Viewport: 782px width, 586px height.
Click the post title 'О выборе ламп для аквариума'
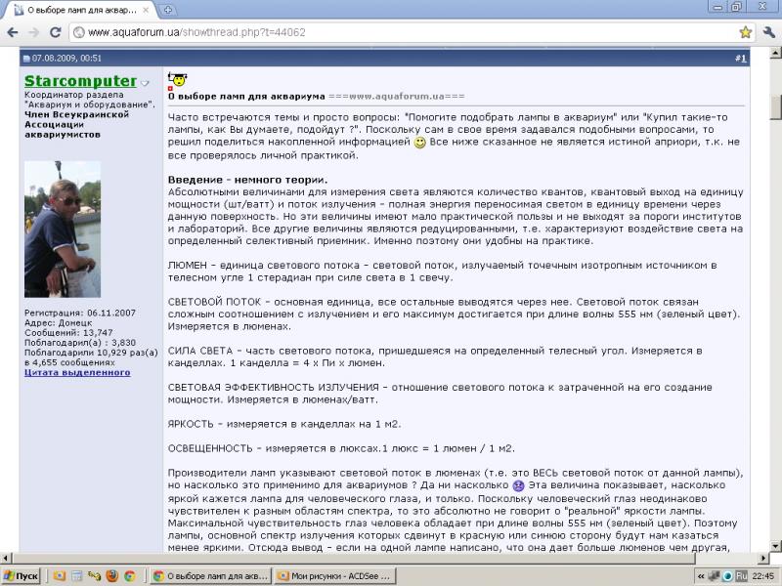coord(246,96)
